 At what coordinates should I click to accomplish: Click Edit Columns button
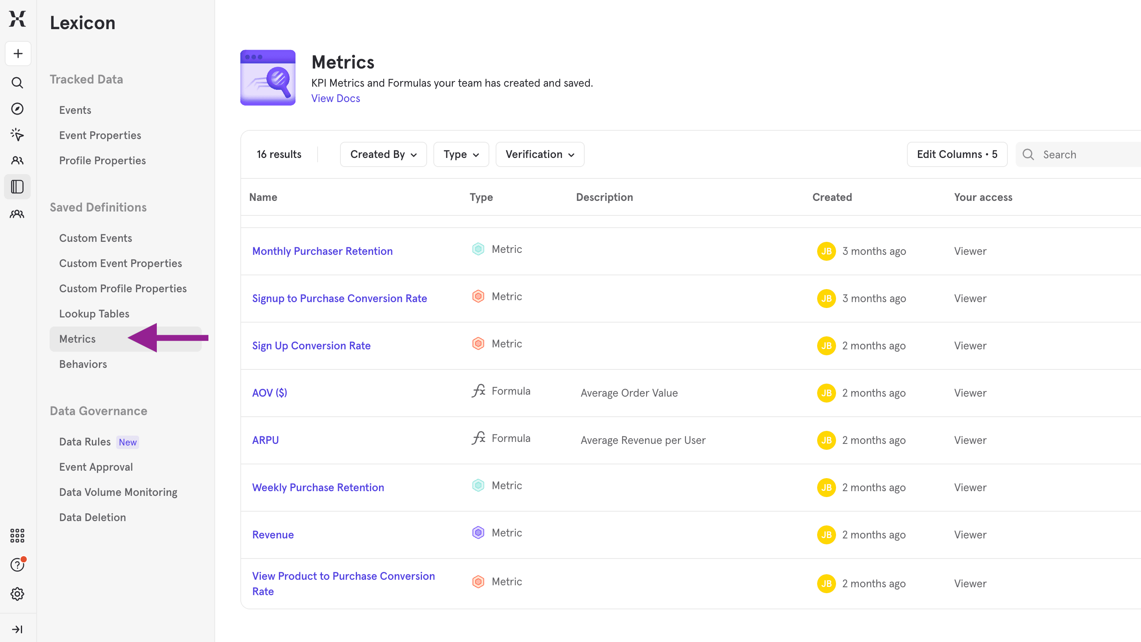[x=957, y=154]
